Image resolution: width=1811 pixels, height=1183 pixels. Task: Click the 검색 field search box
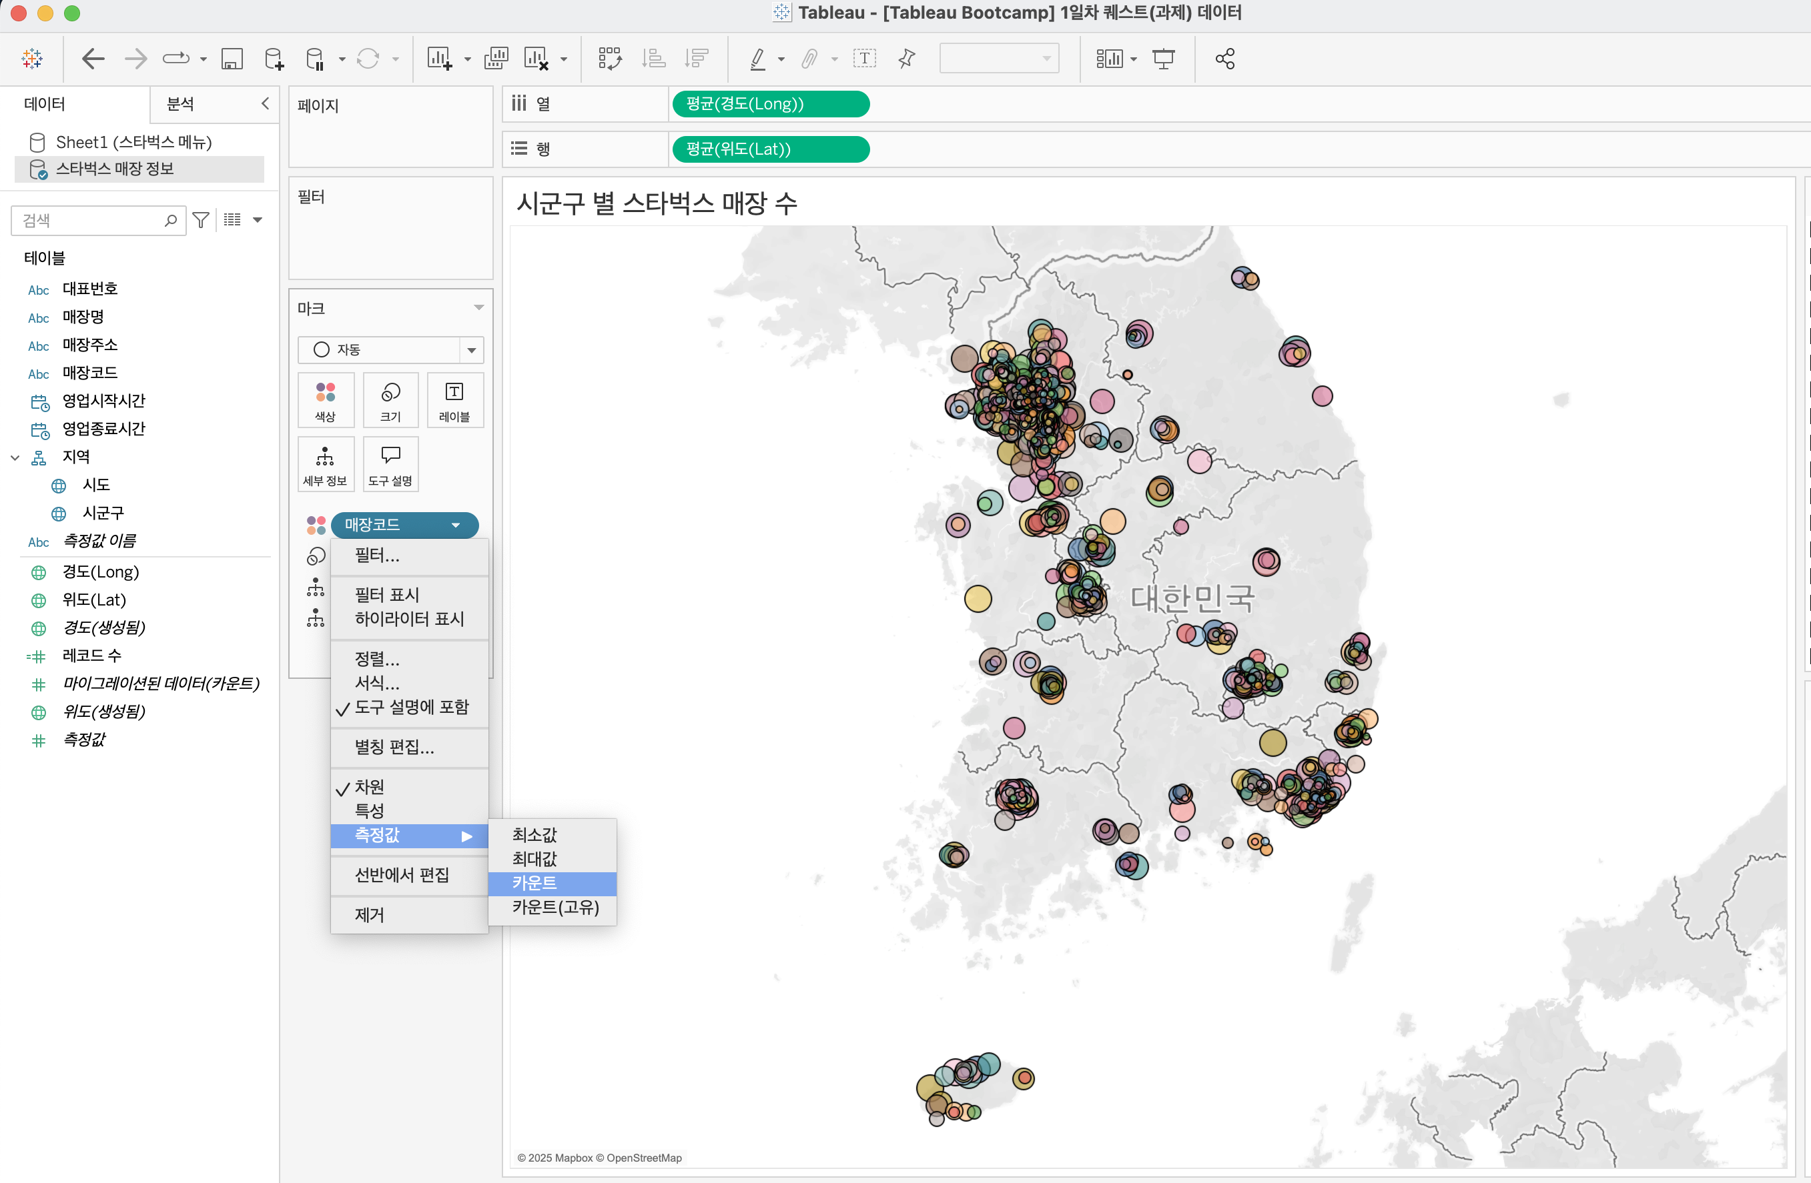click(91, 221)
